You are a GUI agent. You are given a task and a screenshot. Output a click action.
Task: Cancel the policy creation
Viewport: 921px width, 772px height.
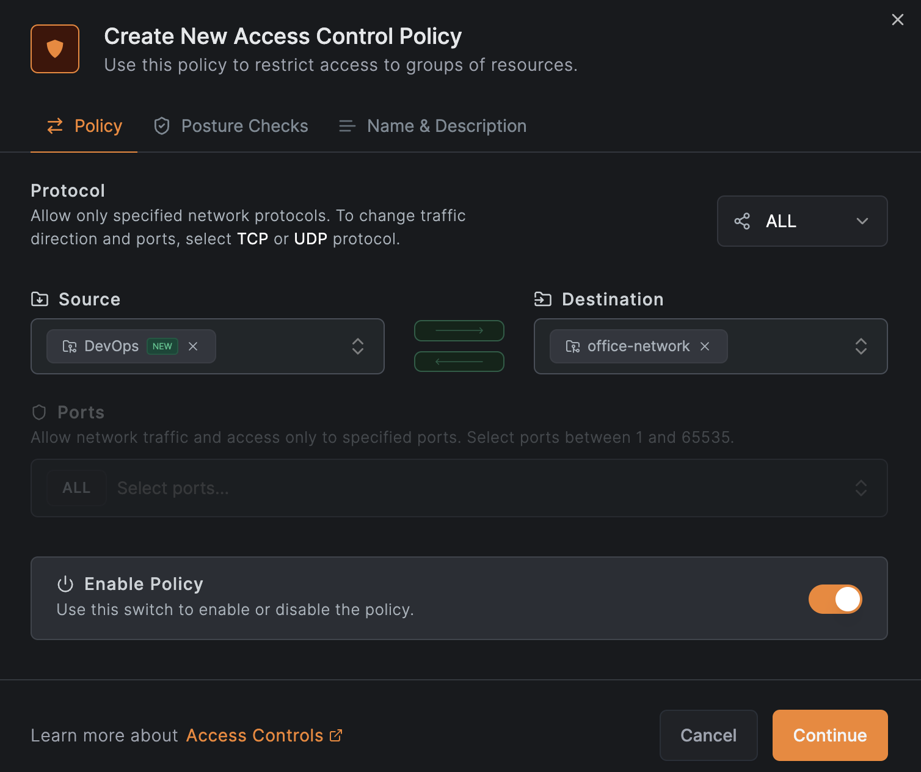708,735
